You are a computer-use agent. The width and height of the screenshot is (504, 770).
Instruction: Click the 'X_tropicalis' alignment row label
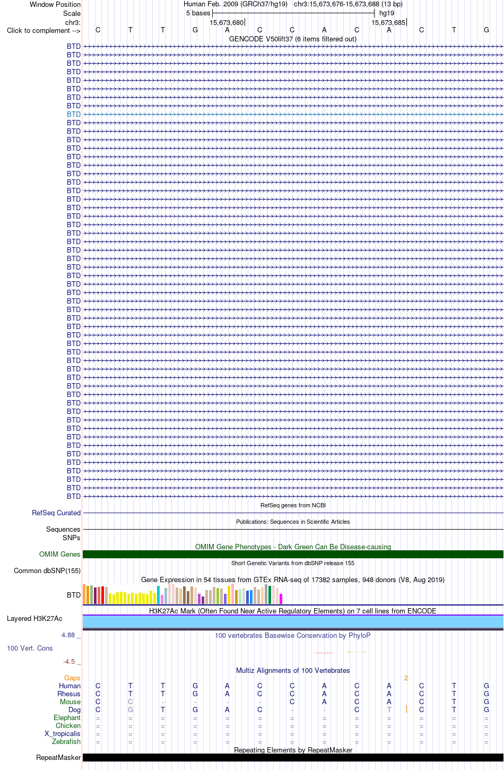[x=63, y=733]
